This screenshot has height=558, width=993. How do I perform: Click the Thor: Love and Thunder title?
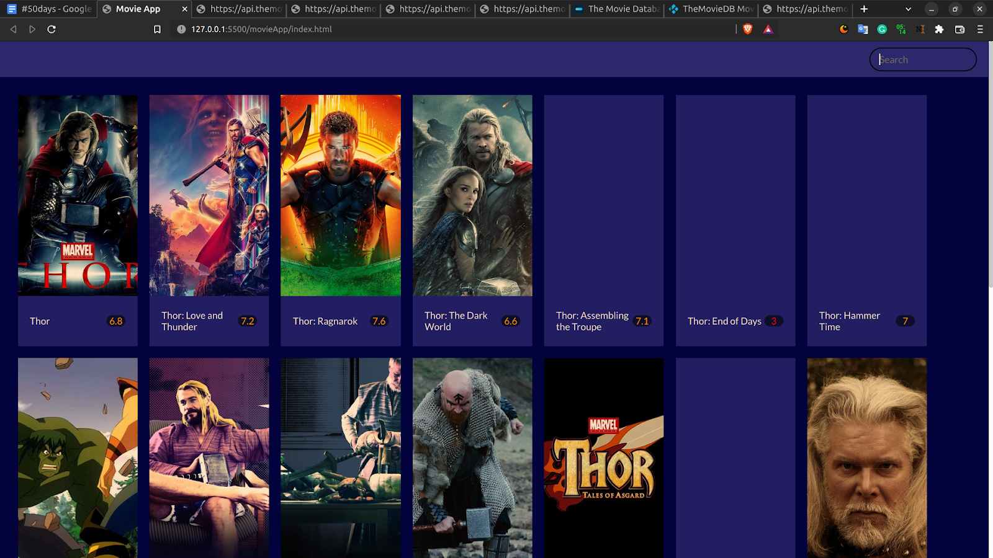coord(192,321)
